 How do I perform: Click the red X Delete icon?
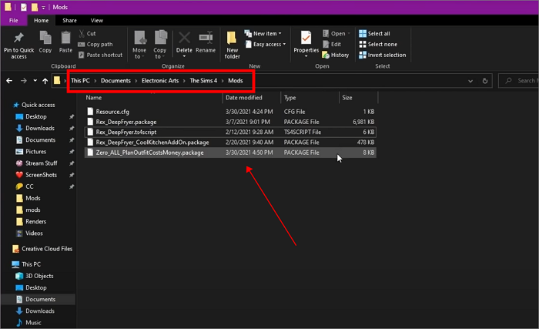click(x=184, y=39)
